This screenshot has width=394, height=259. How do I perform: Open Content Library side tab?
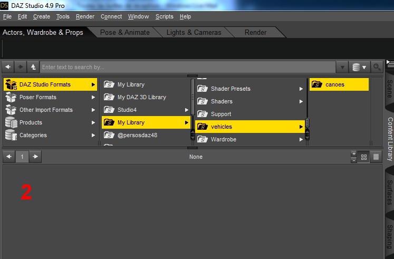[390, 139]
